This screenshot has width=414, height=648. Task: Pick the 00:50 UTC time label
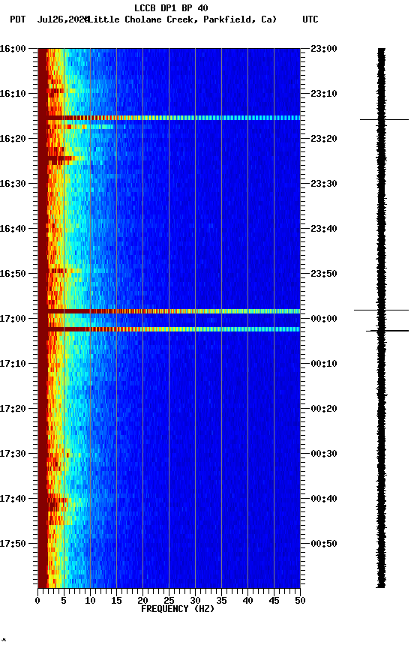pos(324,544)
